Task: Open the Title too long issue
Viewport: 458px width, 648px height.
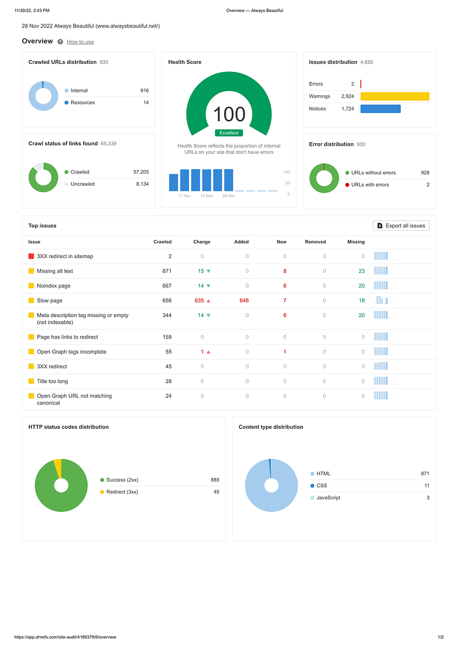Action: tap(52, 381)
